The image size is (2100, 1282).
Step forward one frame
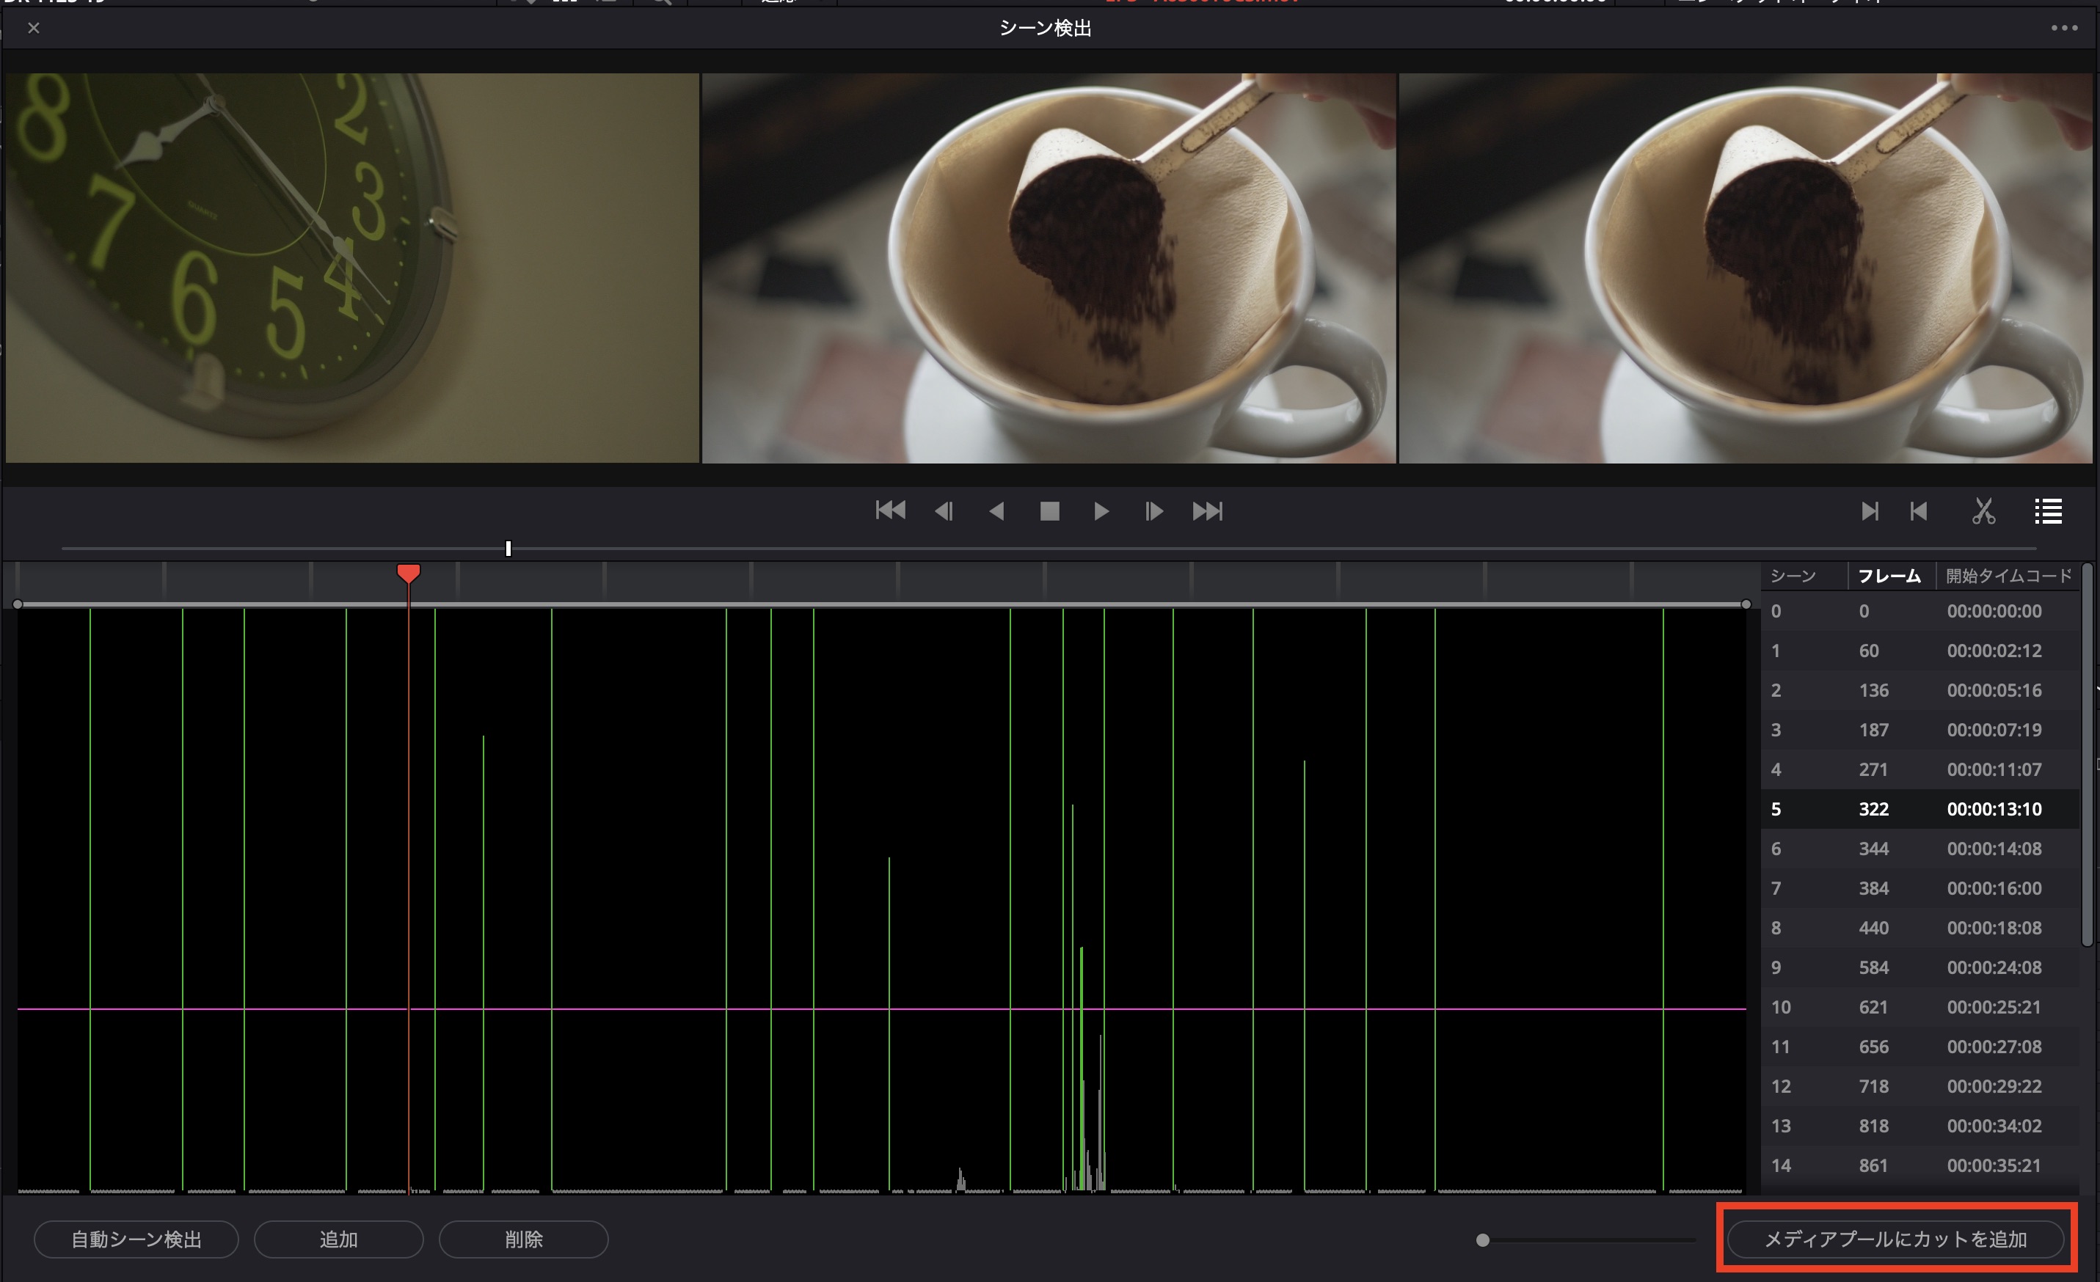click(1154, 511)
